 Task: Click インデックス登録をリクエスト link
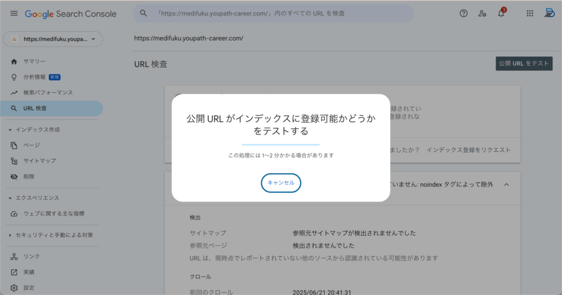[469, 150]
